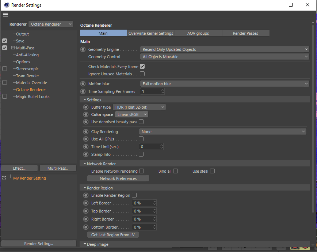Click the active-setting icon beside My Render Setting
Viewport: 317px width, 252px height.
(4, 178)
